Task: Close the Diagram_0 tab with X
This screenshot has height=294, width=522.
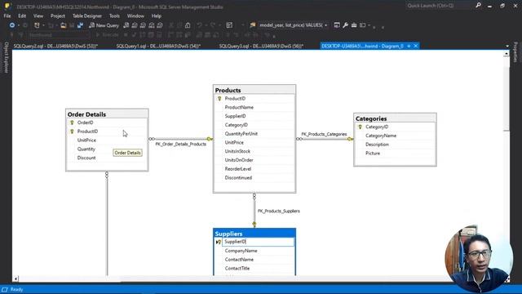Action: point(416,46)
